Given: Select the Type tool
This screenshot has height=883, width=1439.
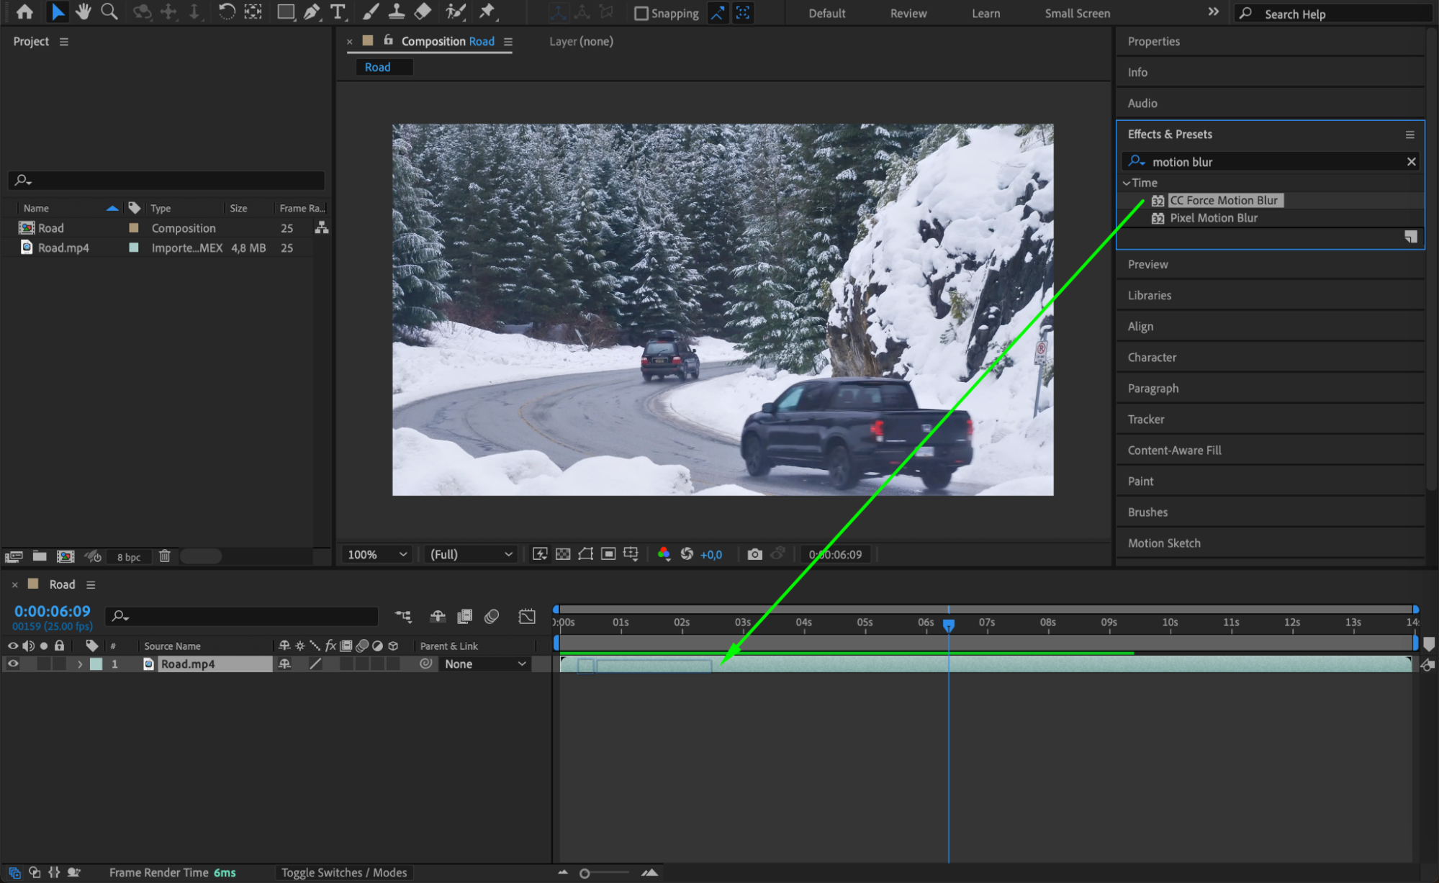Looking at the screenshot, I should 337,12.
